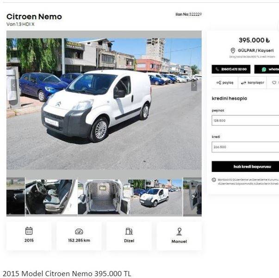Go to previous thumbnails with the left arrow
Image resolution: width=279 pixels, height=278 pixels.
[x=15, y=197]
